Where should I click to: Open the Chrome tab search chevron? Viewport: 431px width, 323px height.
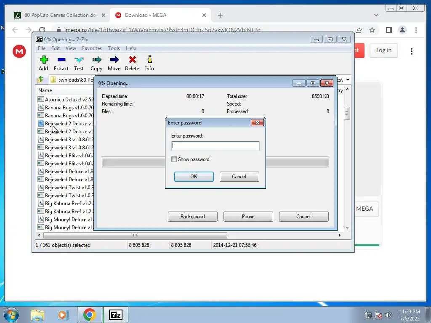point(376,15)
